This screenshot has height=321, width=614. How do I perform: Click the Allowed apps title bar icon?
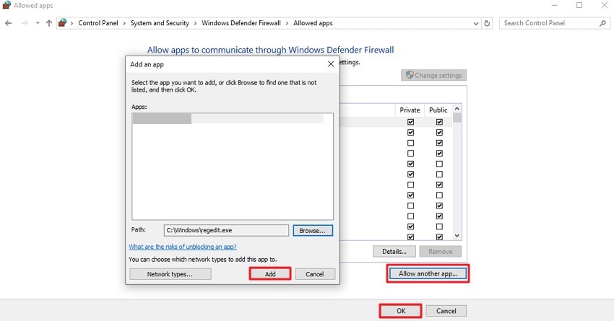point(7,5)
